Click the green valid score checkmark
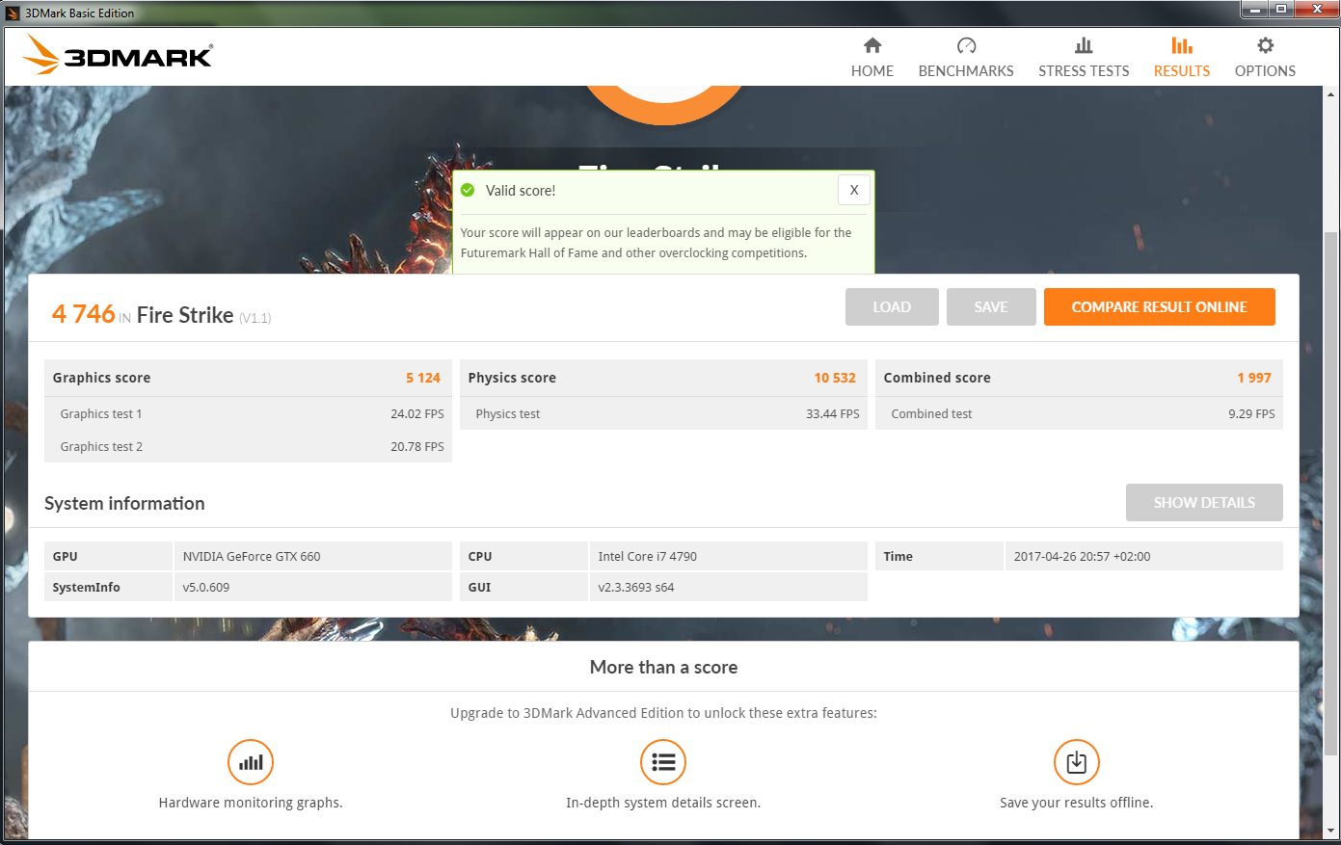Viewport: 1341px width, 845px height. 468,190
